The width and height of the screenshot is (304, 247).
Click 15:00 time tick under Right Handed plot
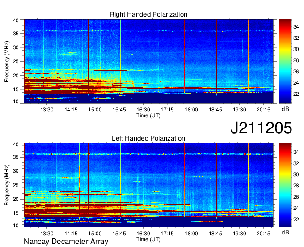95,110
